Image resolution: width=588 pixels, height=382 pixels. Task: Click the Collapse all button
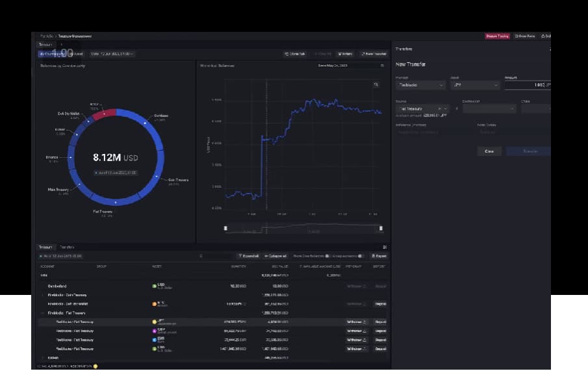coord(277,256)
